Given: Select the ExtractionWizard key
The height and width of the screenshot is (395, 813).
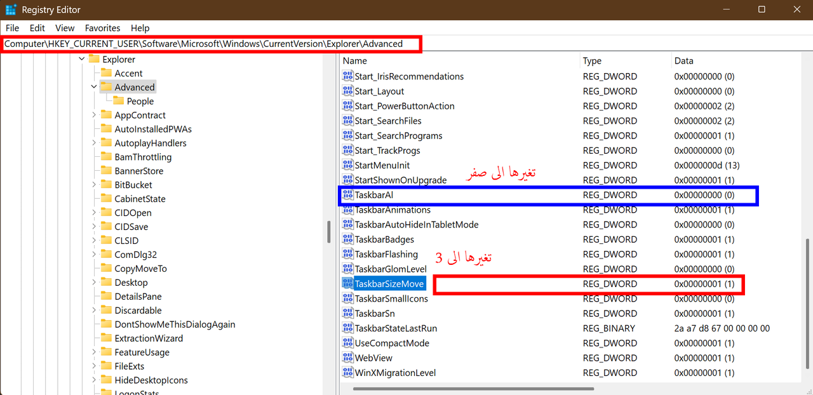Looking at the screenshot, I should [149, 338].
